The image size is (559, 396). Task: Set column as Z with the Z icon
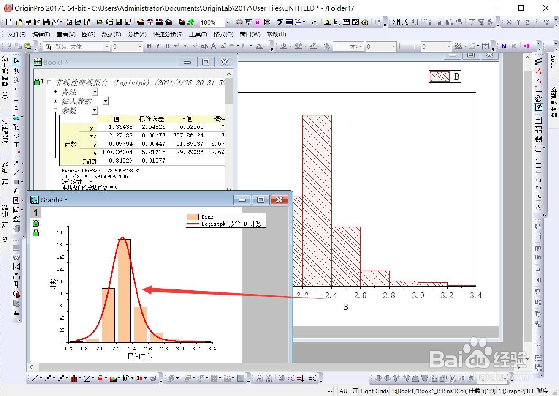528,22
